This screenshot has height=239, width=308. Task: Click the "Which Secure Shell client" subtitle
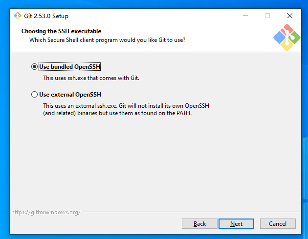(x=107, y=40)
